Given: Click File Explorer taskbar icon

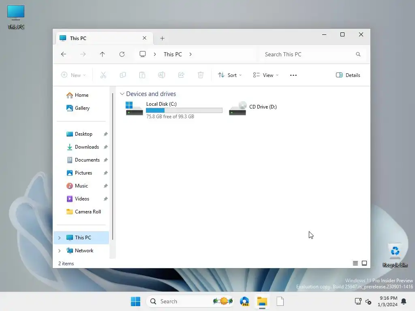Looking at the screenshot, I should pos(262,301).
